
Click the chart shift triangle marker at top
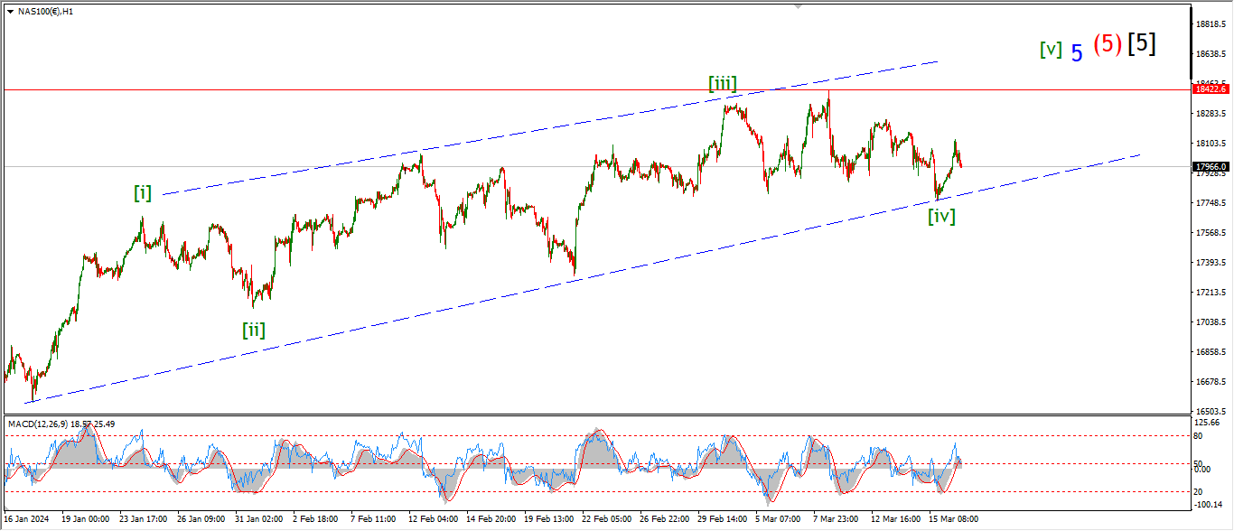click(x=798, y=5)
